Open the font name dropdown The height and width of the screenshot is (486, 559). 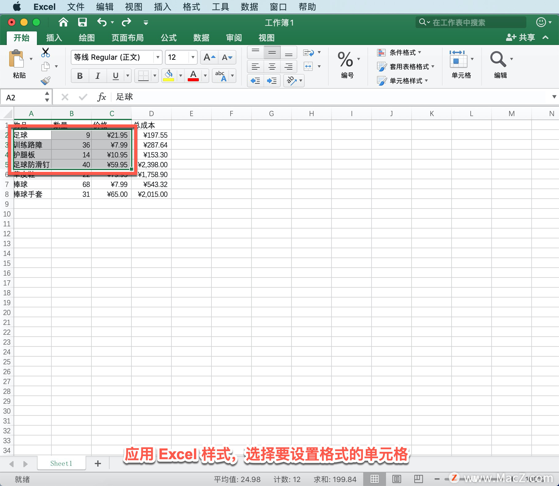[158, 57]
